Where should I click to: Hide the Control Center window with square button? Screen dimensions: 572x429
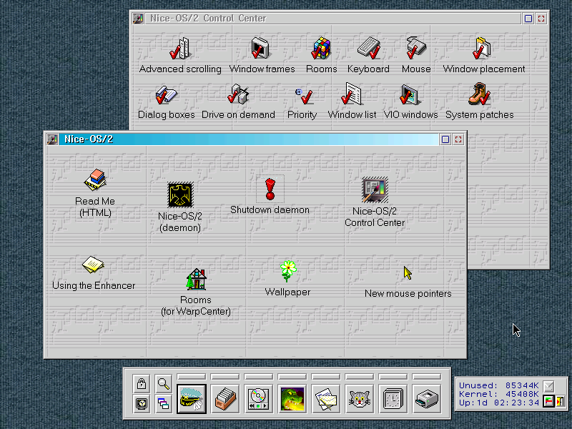[x=528, y=19]
